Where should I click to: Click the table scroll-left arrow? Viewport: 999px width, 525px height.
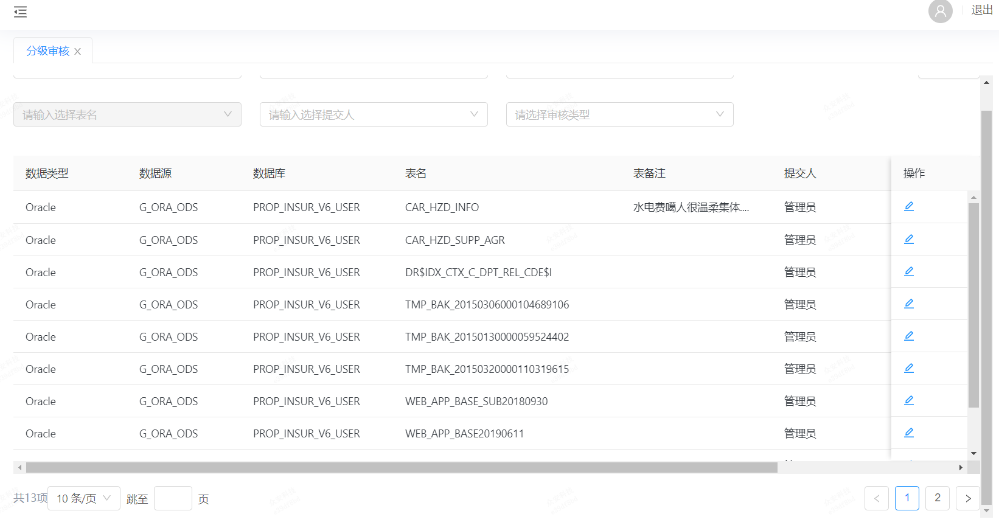pyautogui.click(x=19, y=467)
